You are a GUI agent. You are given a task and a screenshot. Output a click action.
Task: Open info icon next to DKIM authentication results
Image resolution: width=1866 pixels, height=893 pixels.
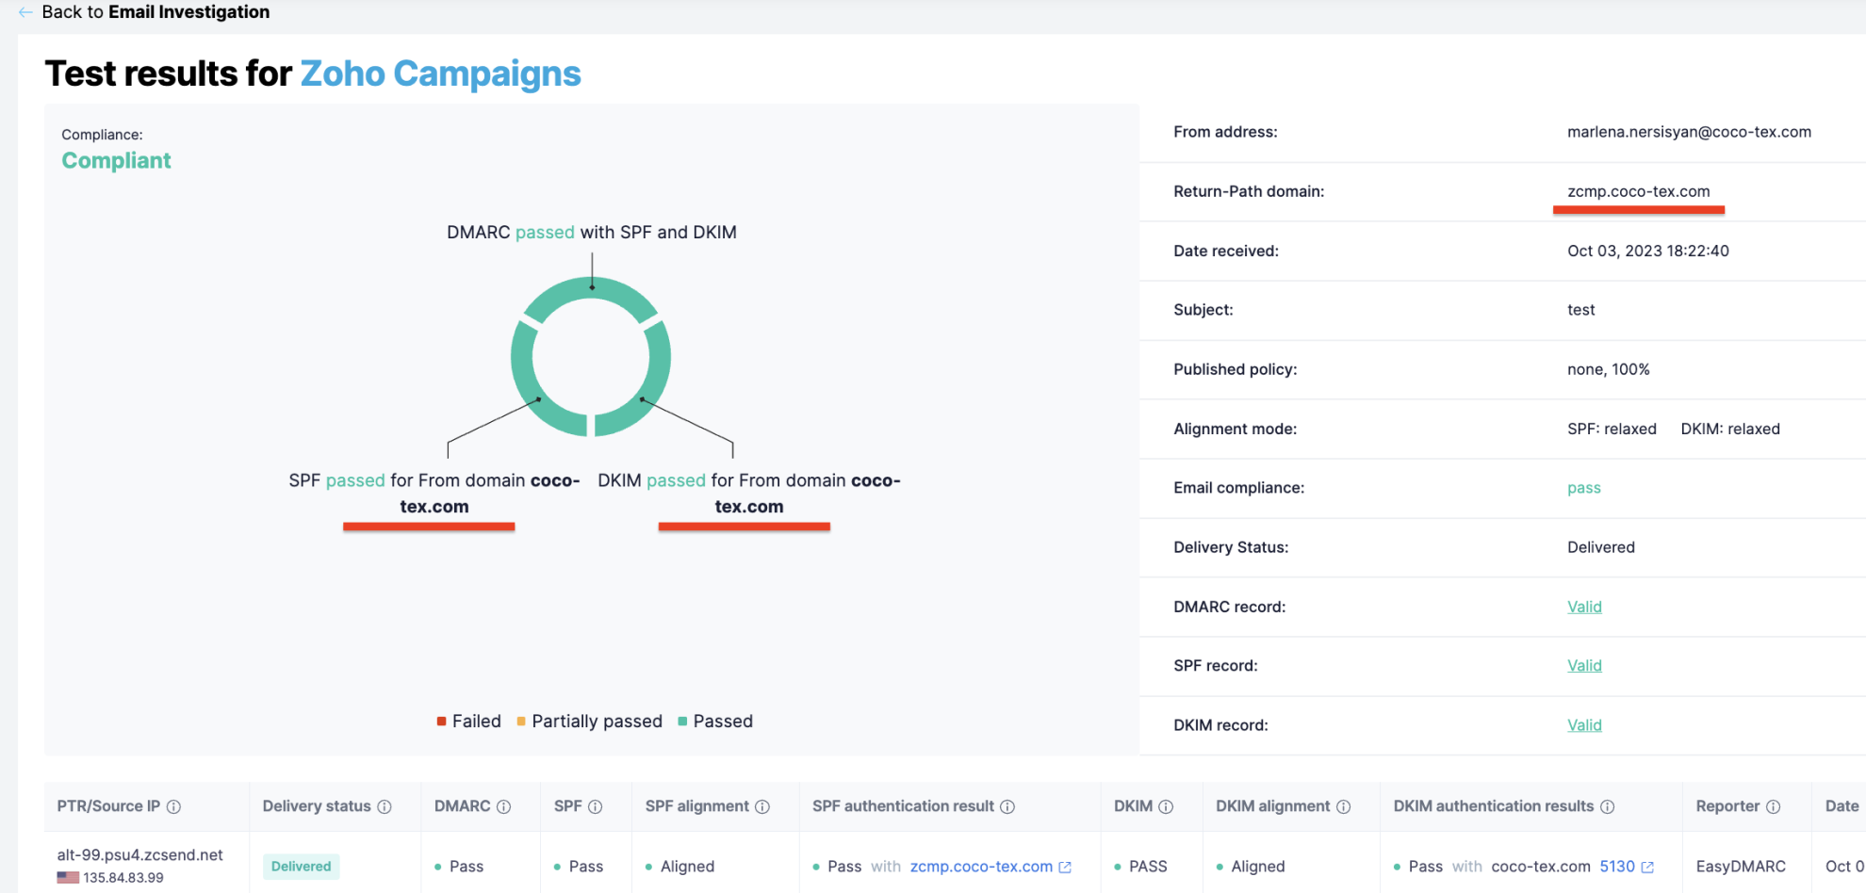(1608, 807)
